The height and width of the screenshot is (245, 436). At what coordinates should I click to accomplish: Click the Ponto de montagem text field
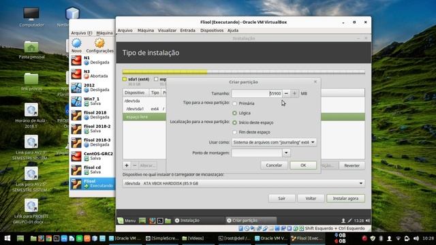click(257, 152)
